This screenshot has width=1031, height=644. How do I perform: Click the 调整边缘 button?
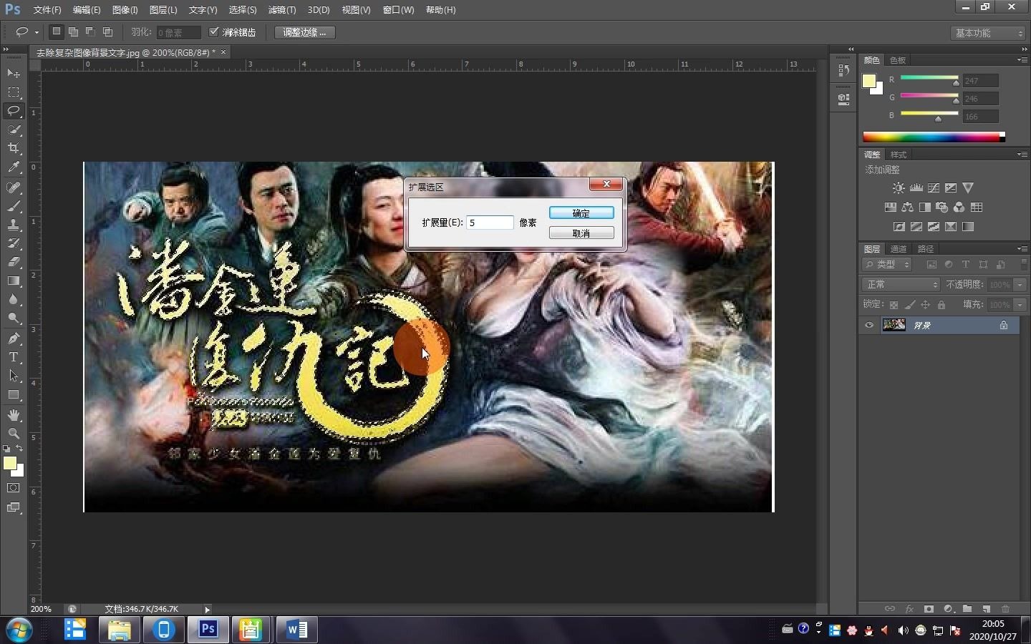(x=304, y=32)
